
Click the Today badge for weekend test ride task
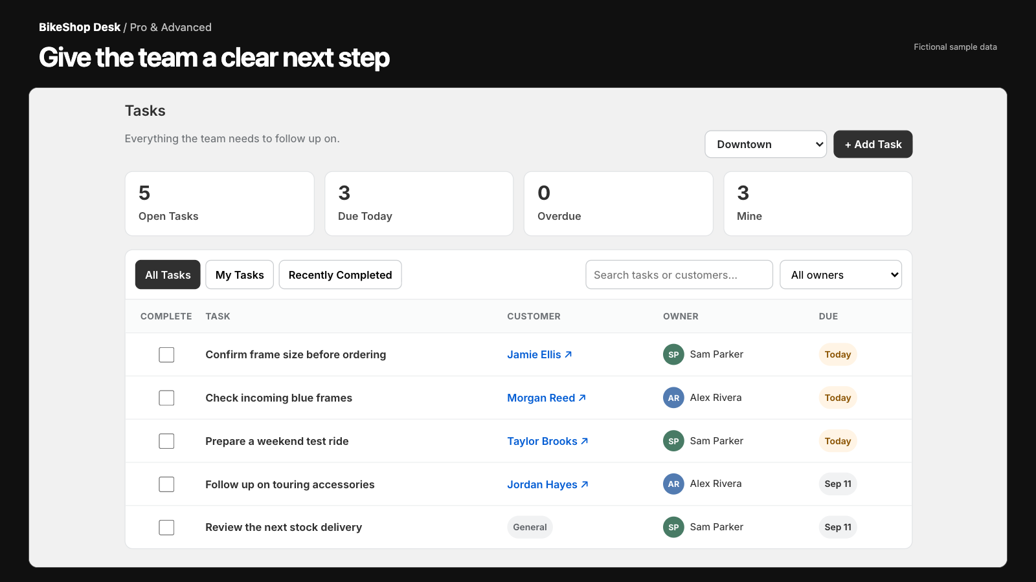coord(838,441)
